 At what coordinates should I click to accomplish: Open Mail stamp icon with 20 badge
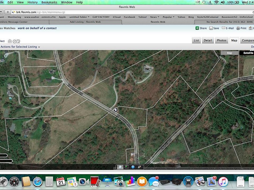[x=212, y=182]
